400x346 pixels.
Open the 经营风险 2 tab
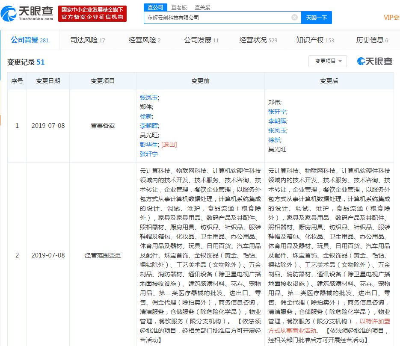pos(145,40)
